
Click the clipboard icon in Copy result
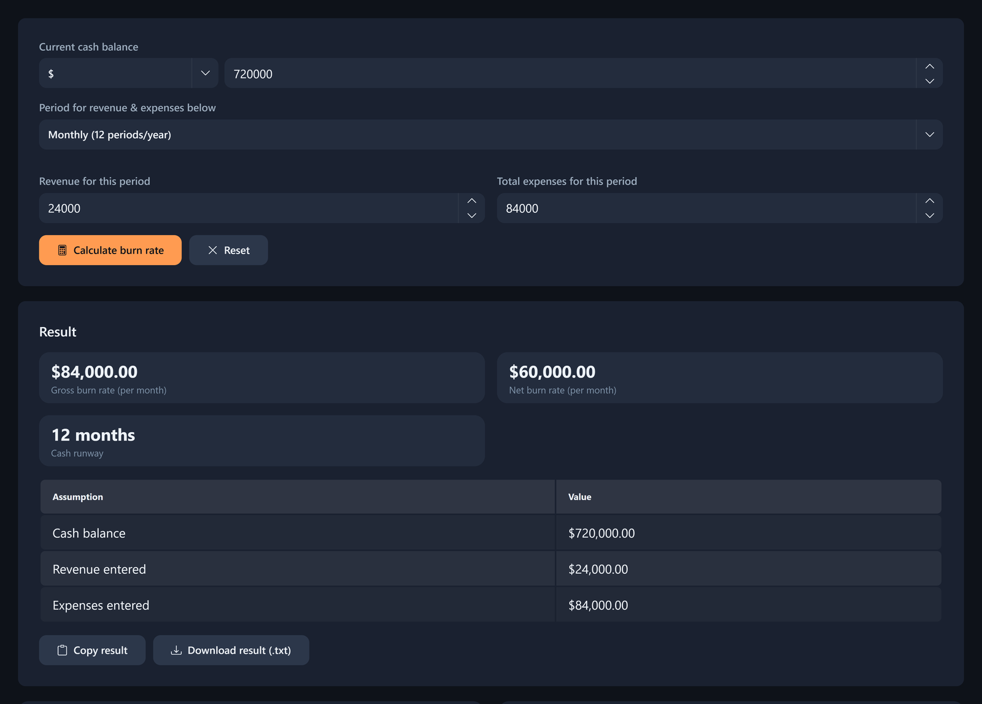click(x=62, y=650)
